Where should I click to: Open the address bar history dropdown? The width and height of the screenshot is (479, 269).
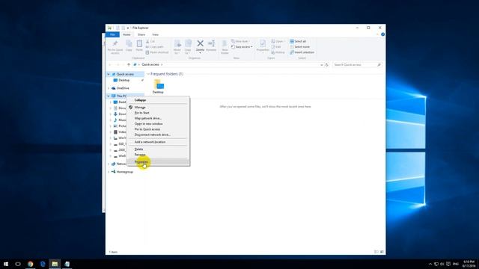click(x=321, y=65)
